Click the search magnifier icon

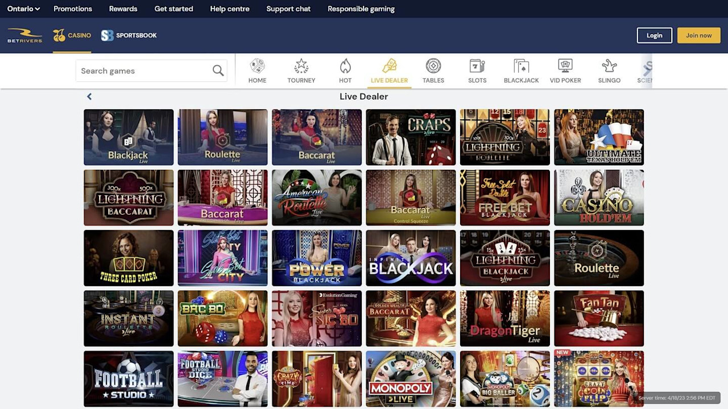[x=218, y=70]
